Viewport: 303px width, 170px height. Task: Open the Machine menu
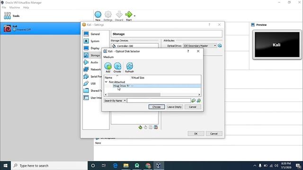(x=15, y=8)
